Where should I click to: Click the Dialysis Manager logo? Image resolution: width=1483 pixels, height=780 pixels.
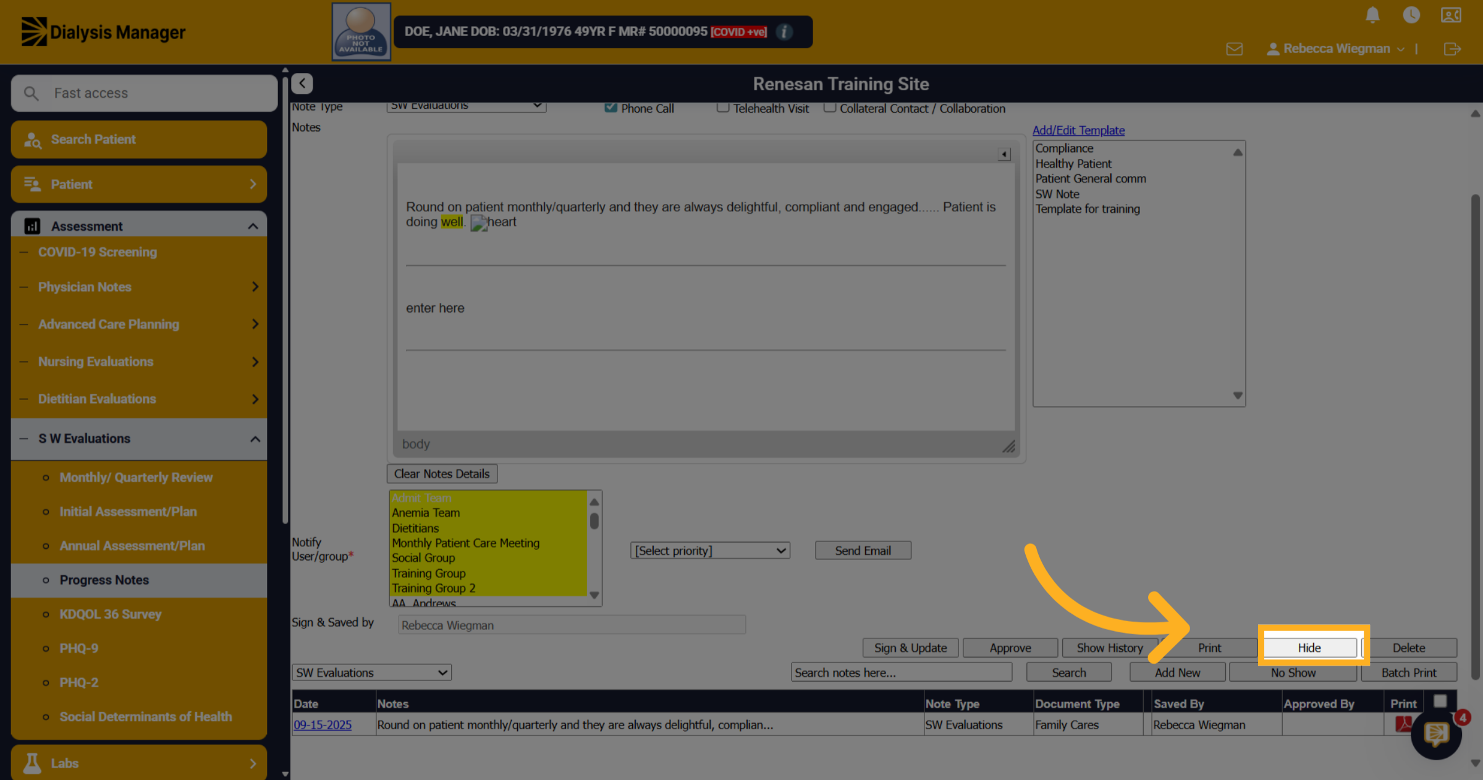click(103, 32)
